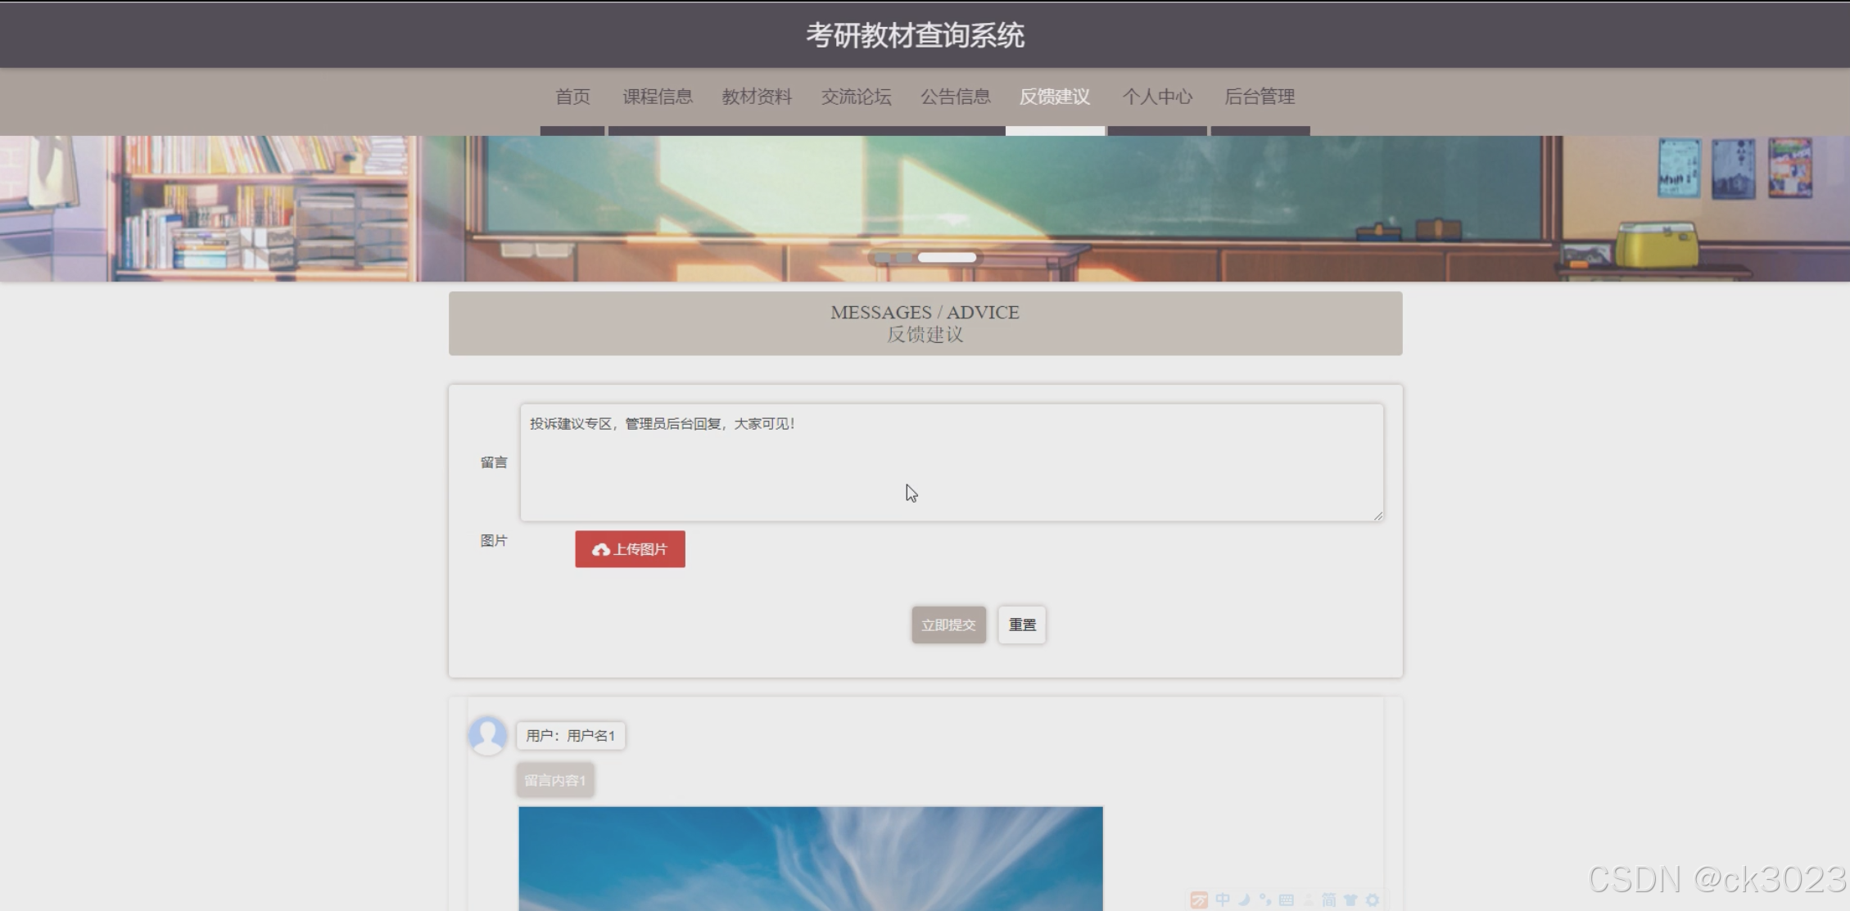Open the shirt skin icon in IME bar
The image size is (1850, 911).
click(1350, 900)
